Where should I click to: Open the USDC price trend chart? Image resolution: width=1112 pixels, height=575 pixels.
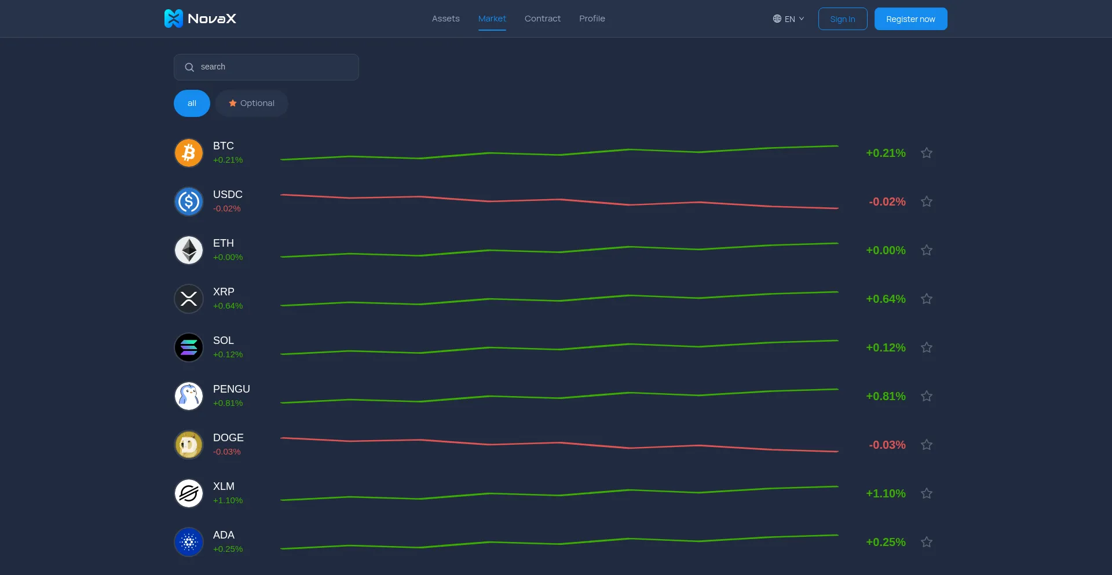(x=559, y=202)
